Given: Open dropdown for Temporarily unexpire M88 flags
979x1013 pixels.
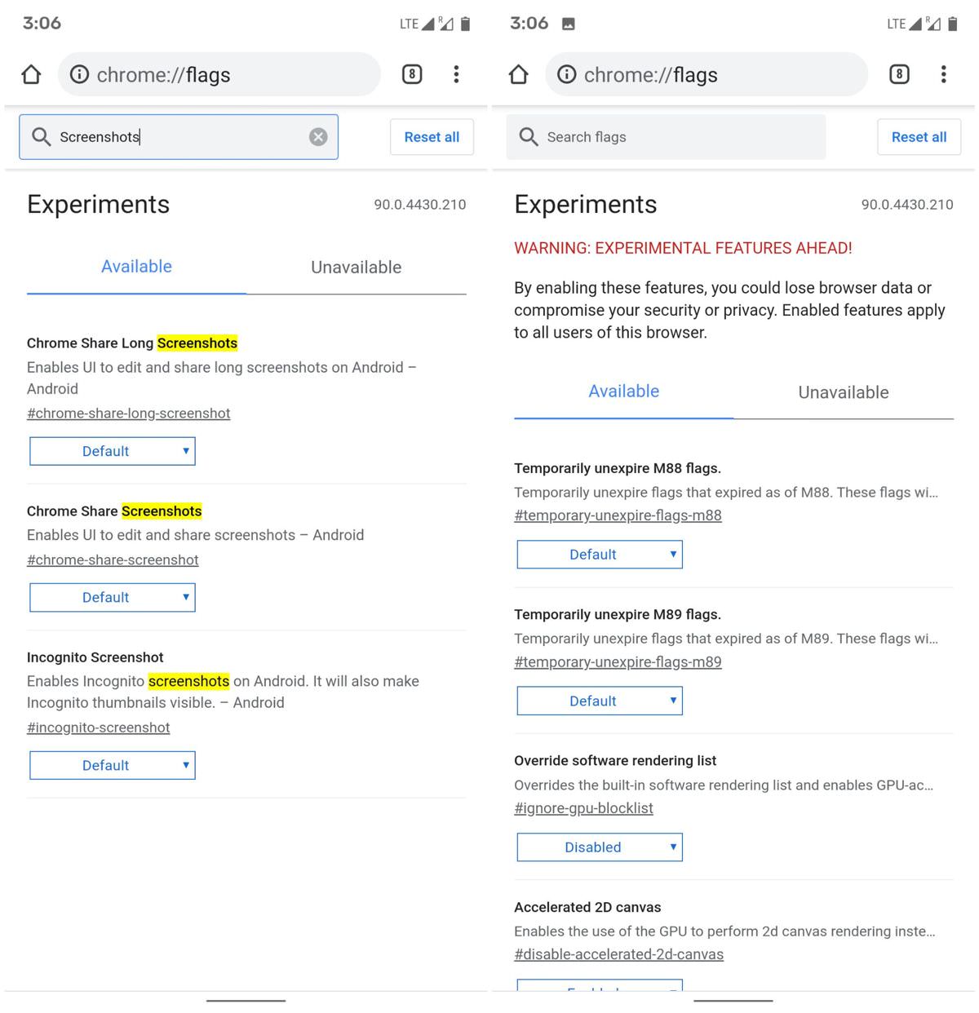Looking at the screenshot, I should (600, 555).
